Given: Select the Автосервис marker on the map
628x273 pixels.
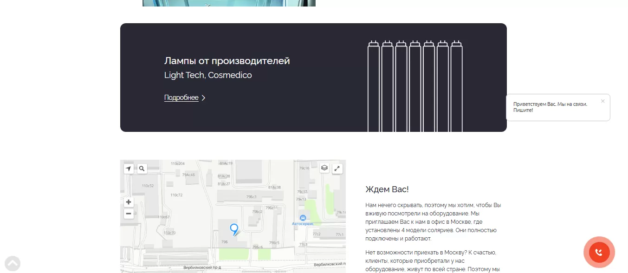Looking at the screenshot, I should [x=303, y=218].
